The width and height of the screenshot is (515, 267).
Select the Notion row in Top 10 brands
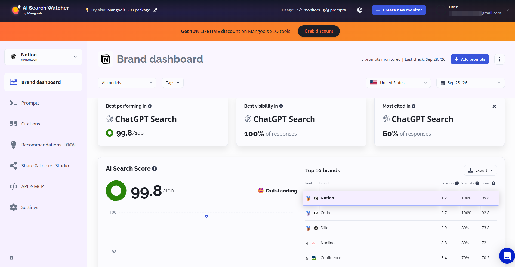pos(401,198)
